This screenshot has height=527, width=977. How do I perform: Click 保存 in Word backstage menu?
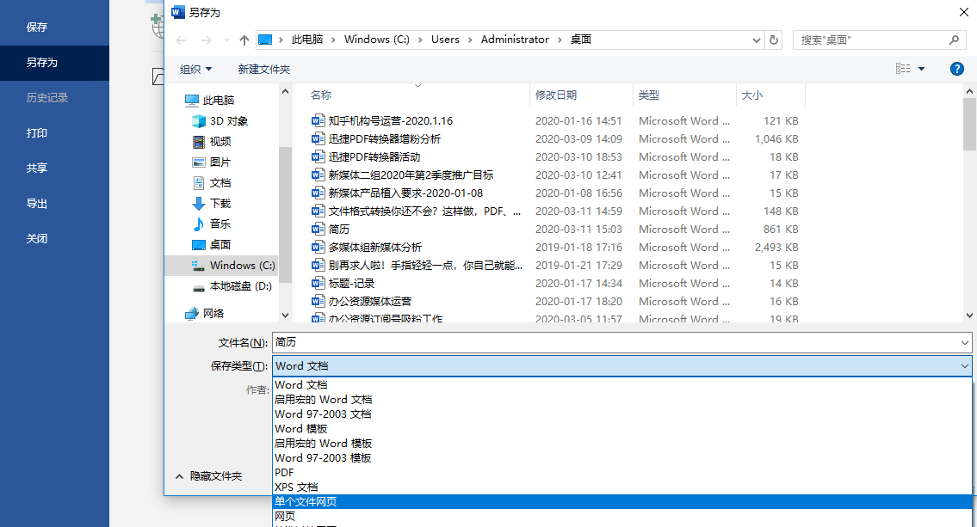pyautogui.click(x=37, y=28)
